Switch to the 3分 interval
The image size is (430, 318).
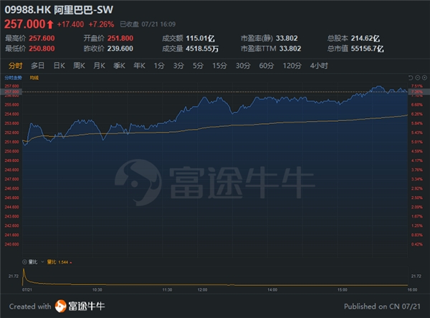(x=178, y=66)
